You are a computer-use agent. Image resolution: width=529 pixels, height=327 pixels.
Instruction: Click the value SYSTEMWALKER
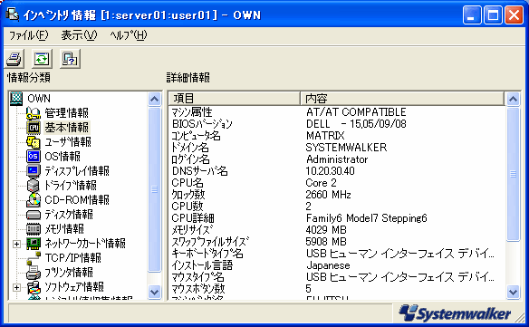(x=346, y=148)
